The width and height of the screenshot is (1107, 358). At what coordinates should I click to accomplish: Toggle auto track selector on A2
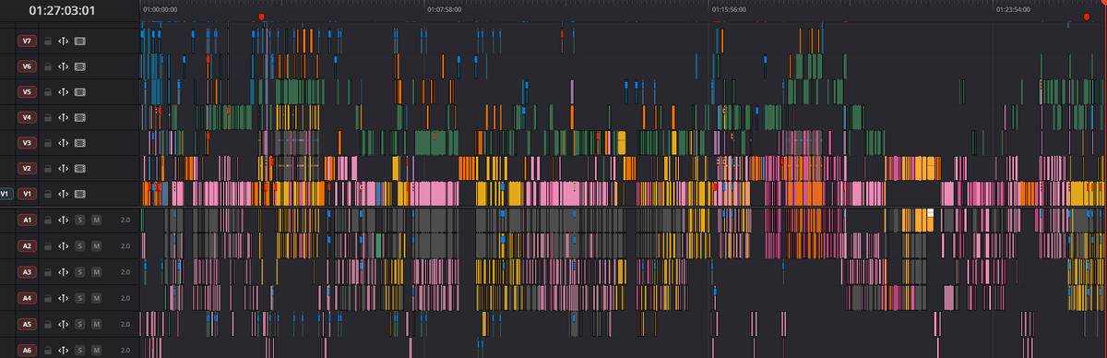(63, 246)
